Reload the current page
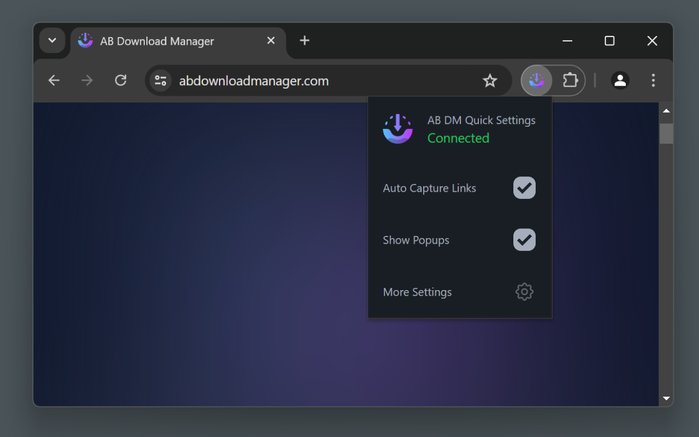Image resolution: width=699 pixels, height=437 pixels. (121, 80)
